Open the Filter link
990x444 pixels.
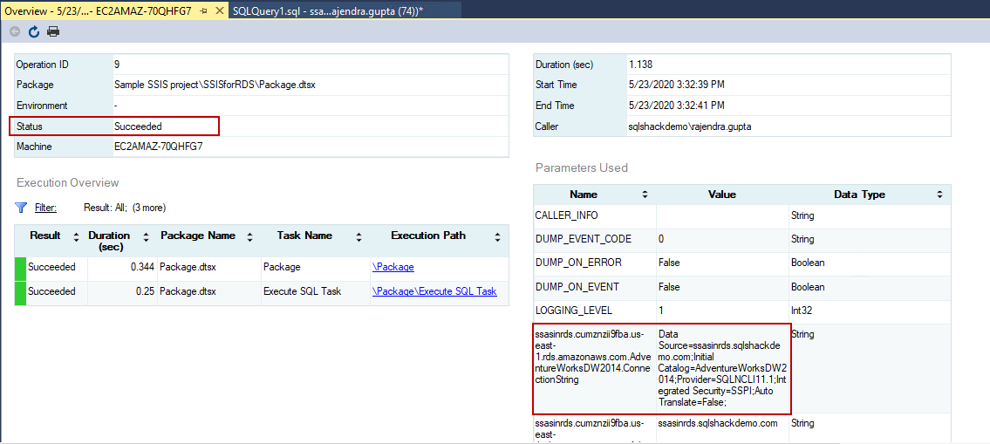click(45, 207)
